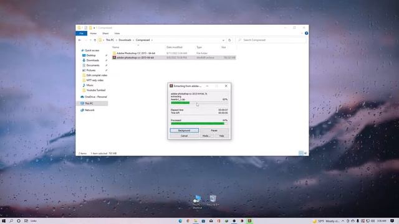This screenshot has width=399, height=224.
Task: Open the taskbar Search magnifier
Action: pos(11,221)
